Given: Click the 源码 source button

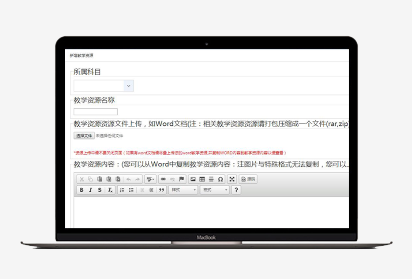Looking at the screenshot, I should 248,179.
